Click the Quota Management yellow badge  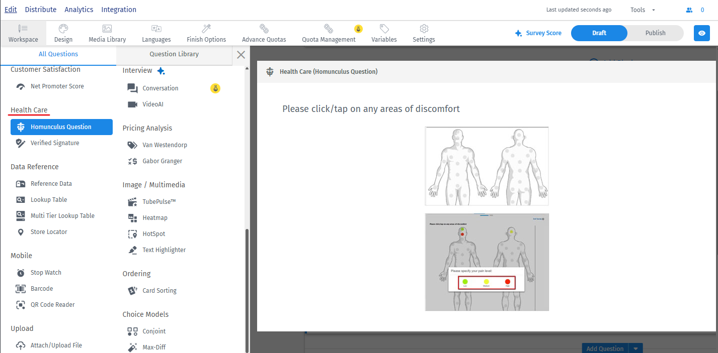click(x=358, y=29)
